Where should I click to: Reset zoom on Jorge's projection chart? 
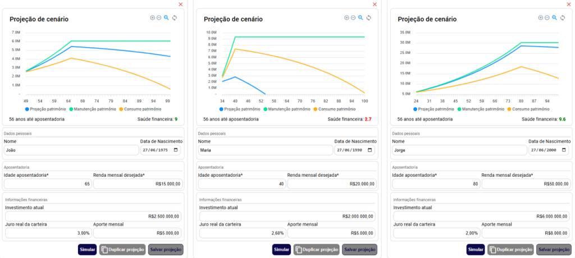coord(563,17)
